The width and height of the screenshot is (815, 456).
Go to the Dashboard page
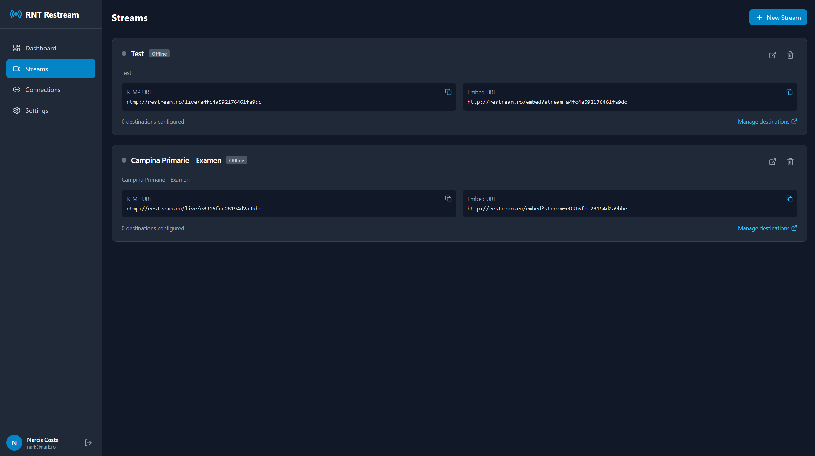coord(41,48)
